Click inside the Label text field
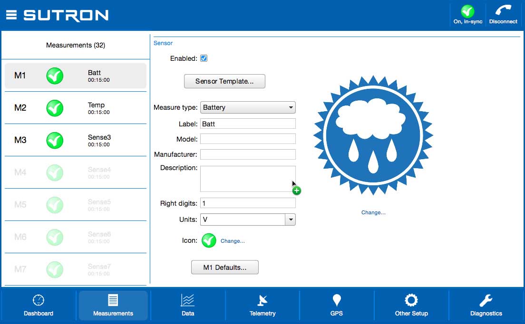The height and width of the screenshot is (324, 525). (x=248, y=123)
